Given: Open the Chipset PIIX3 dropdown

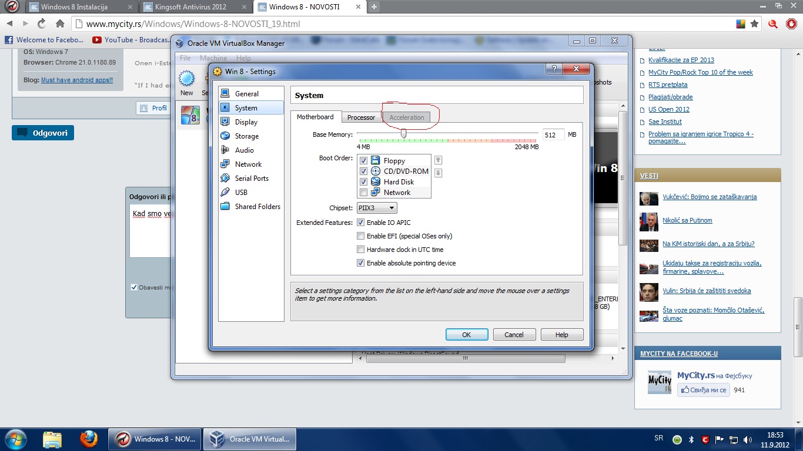Looking at the screenshot, I should [x=377, y=208].
